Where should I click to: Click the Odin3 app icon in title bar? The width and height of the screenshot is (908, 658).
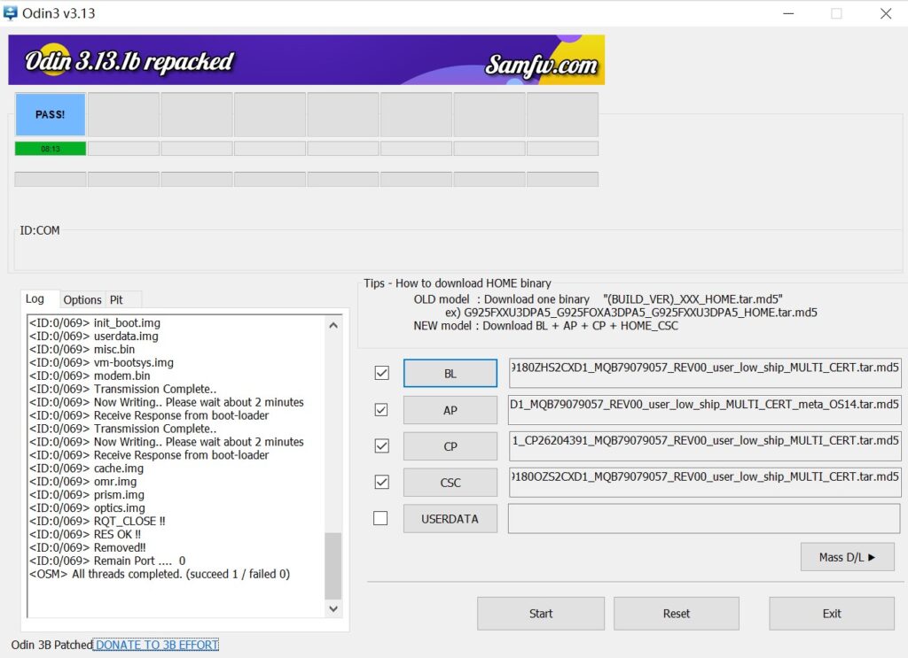coord(12,13)
